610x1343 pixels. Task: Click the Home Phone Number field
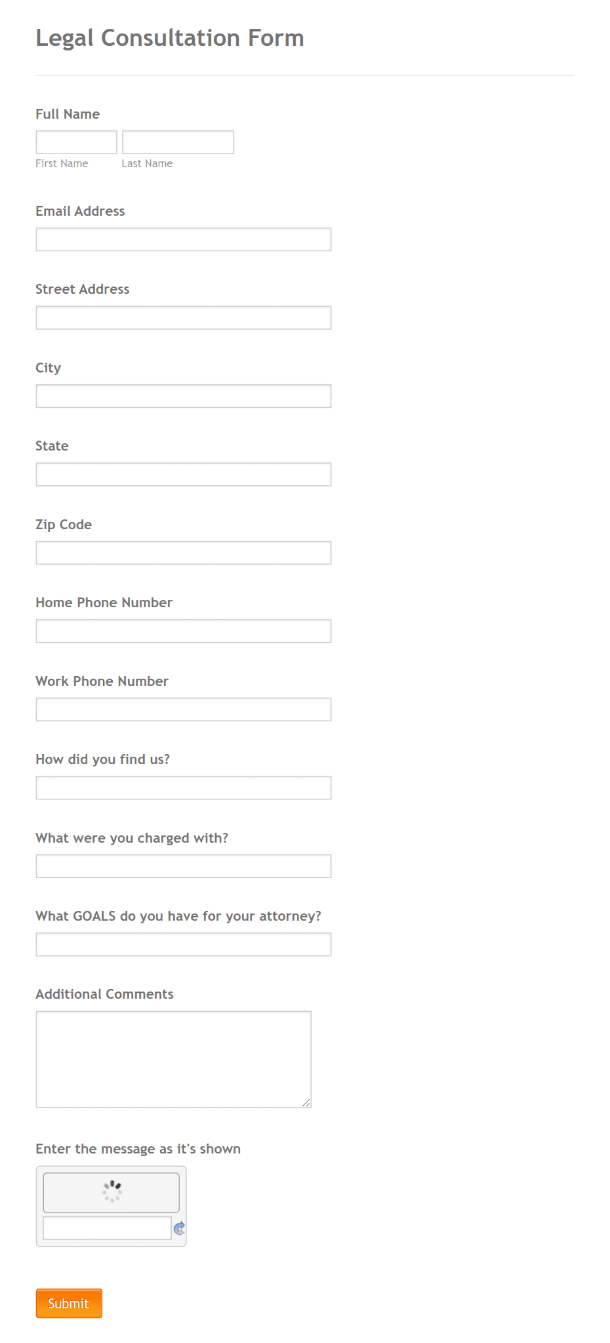(183, 631)
